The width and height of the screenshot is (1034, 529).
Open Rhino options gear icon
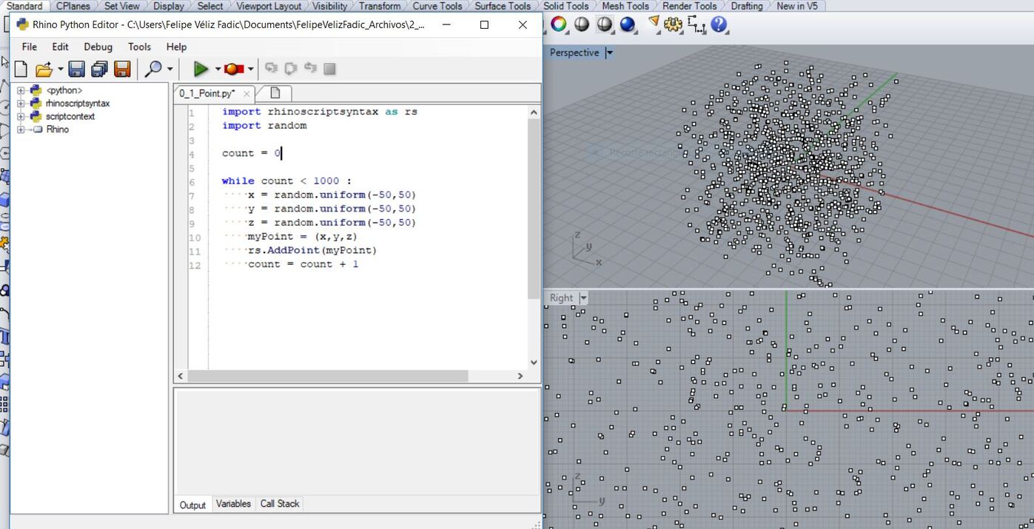[673, 24]
